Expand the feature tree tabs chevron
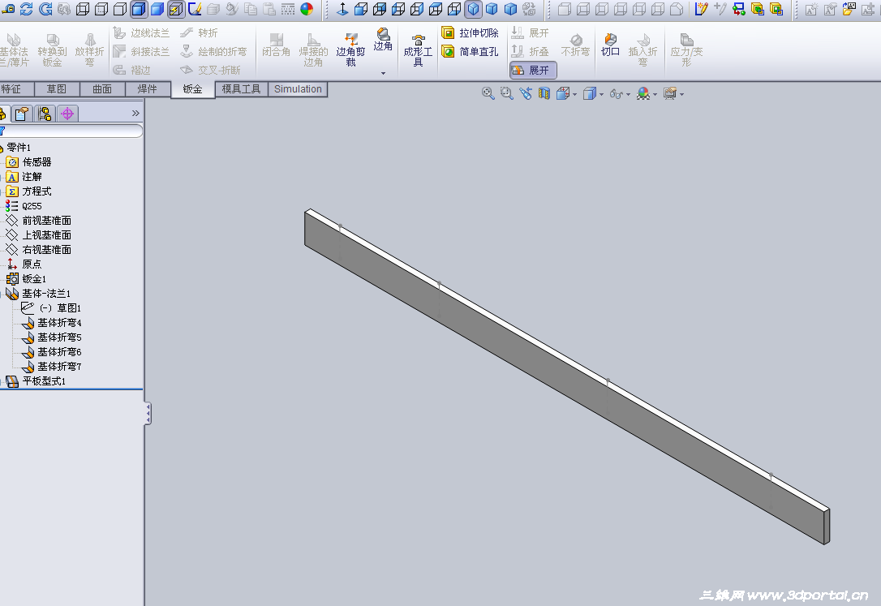This screenshot has height=606, width=881. coord(135,113)
